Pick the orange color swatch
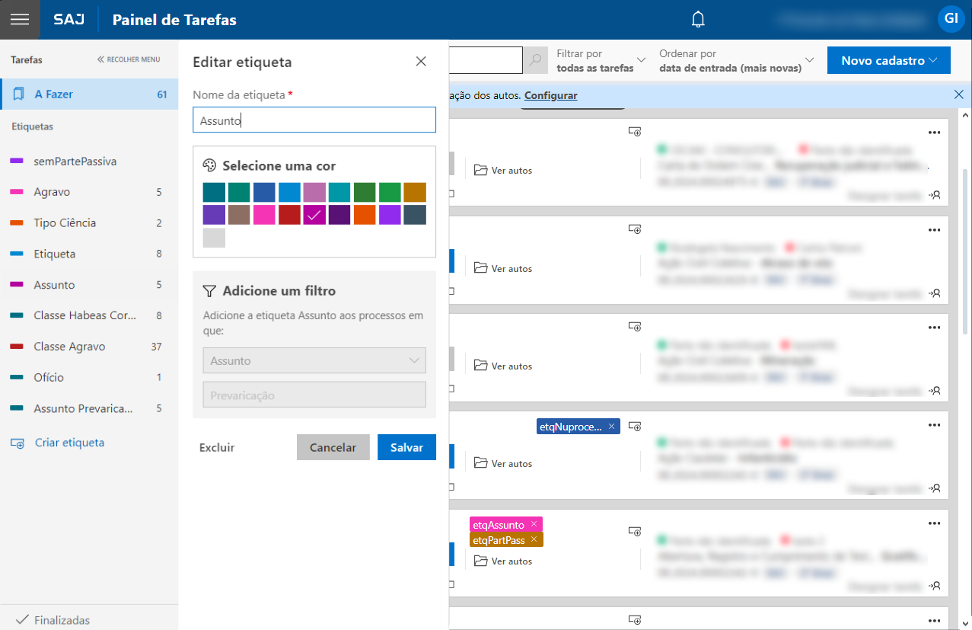The width and height of the screenshot is (972, 630). point(365,215)
